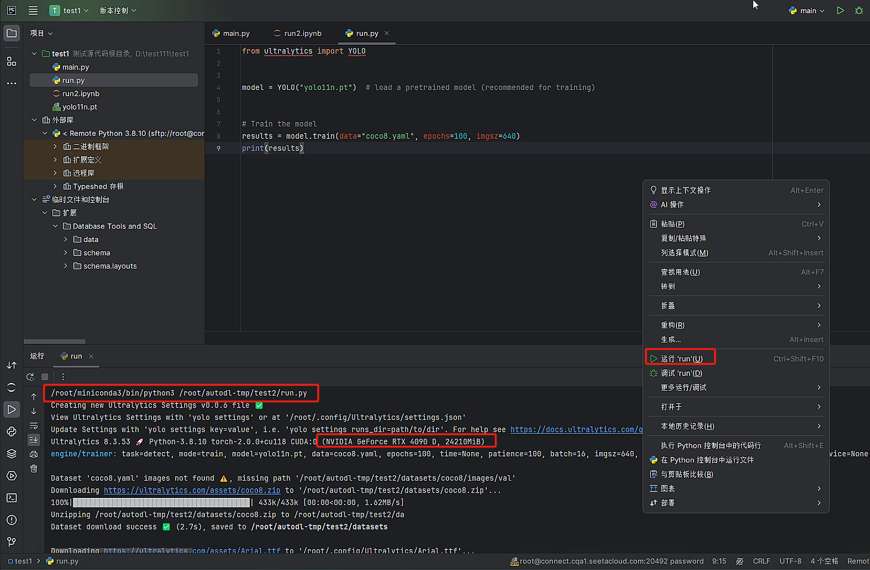Close the run.py editor tab

[387, 33]
